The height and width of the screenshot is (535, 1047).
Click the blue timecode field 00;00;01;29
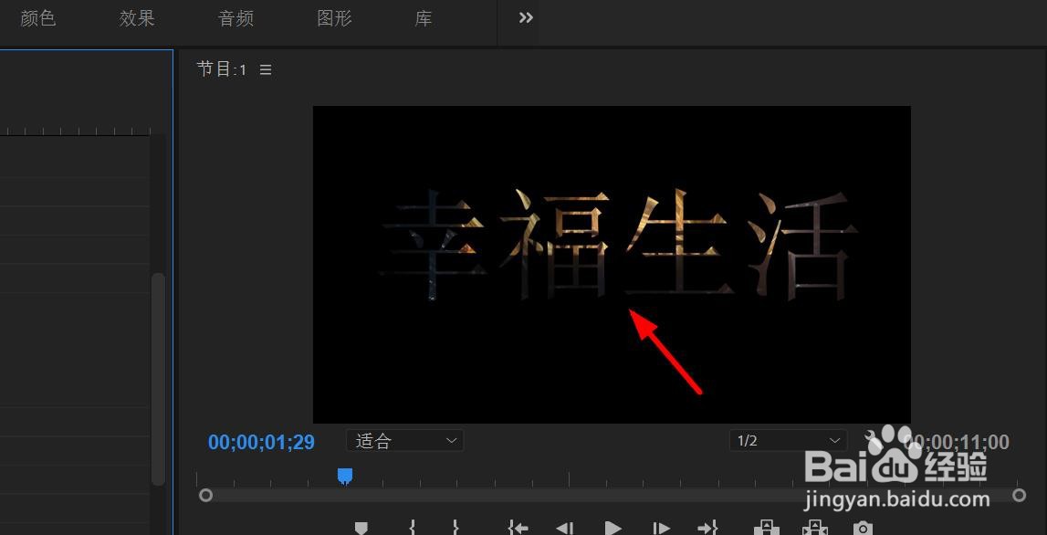coord(260,442)
